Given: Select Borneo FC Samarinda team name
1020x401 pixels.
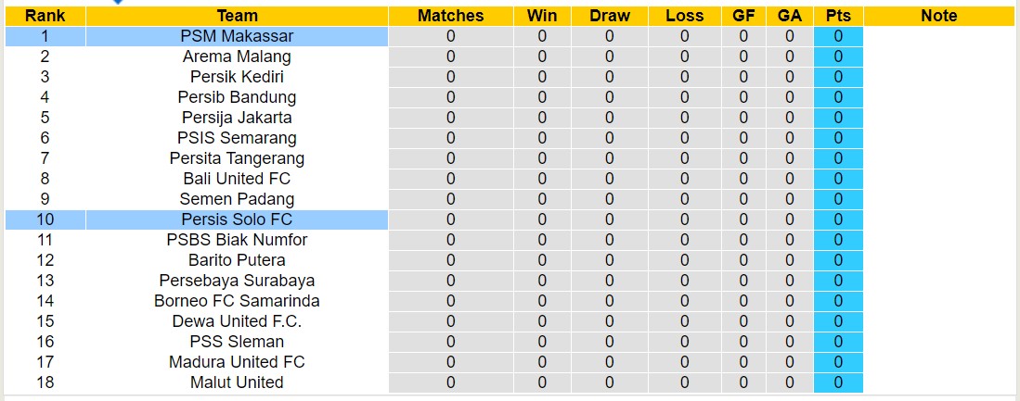Looking at the screenshot, I should click(237, 301).
